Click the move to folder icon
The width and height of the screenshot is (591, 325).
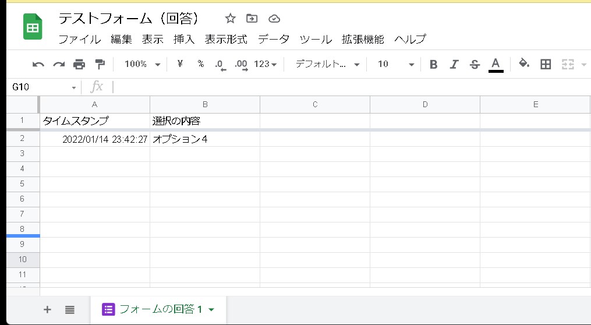252,19
